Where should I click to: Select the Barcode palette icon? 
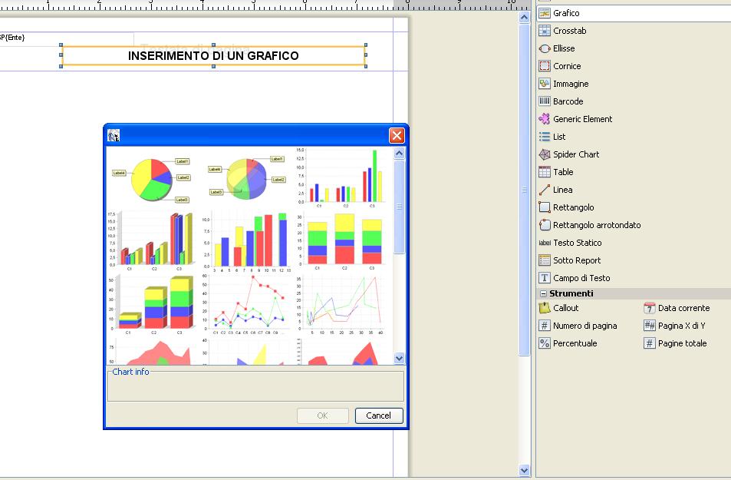(x=545, y=101)
